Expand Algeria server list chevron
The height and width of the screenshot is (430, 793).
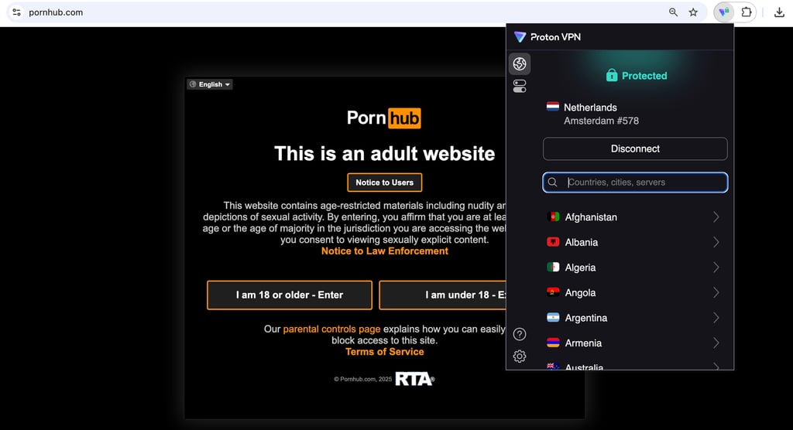[716, 268]
